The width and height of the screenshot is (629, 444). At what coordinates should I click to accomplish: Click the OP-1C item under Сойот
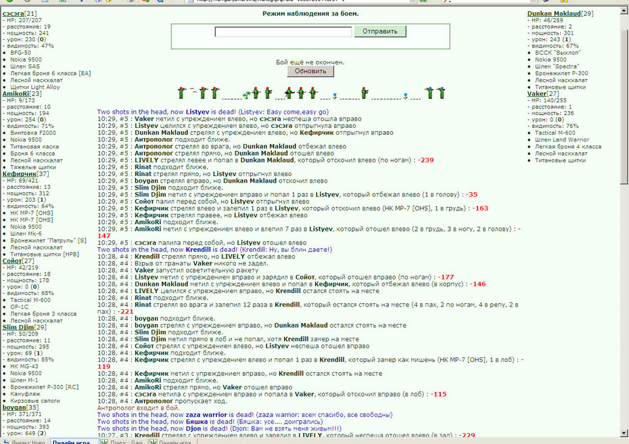(19, 307)
